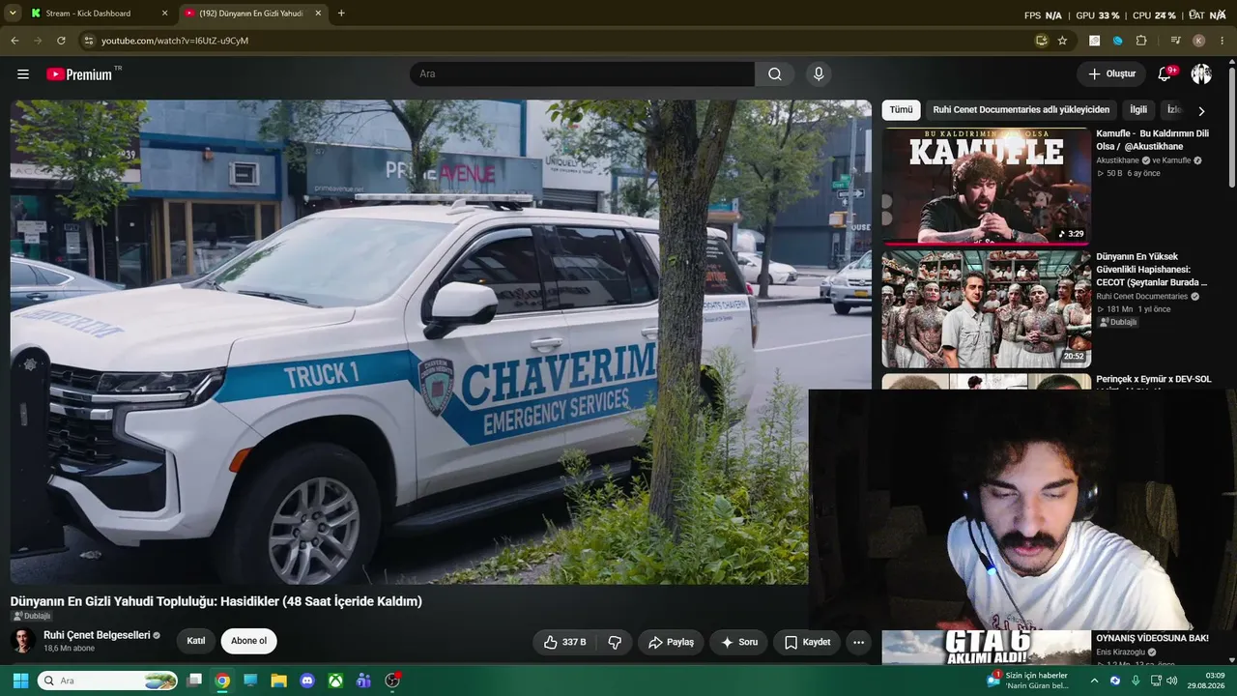This screenshot has height=696, width=1237.
Task: Like the video with thumbs up
Action: (565, 642)
